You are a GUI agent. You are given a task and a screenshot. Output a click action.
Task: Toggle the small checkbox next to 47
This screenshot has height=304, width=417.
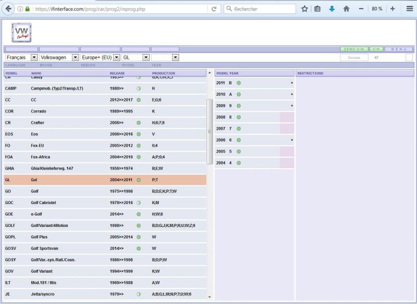tap(409, 57)
